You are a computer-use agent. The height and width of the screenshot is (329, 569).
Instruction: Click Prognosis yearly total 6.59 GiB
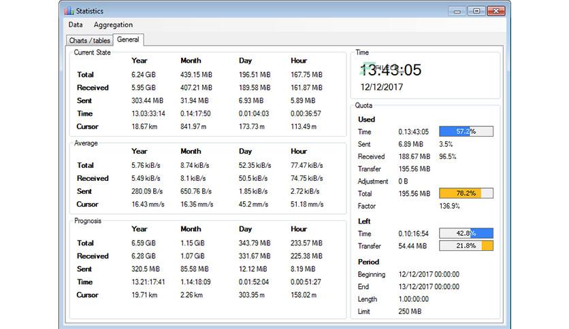144,243
